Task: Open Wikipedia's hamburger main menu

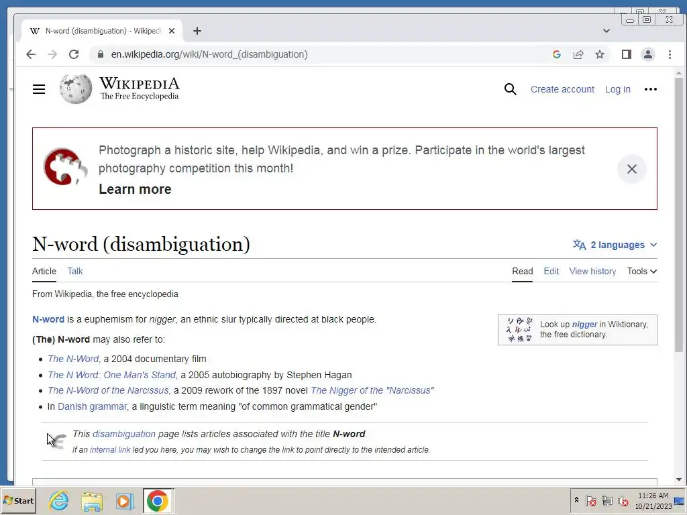Action: (39, 89)
